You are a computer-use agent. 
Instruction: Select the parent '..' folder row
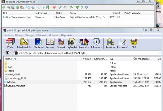[83, 63]
